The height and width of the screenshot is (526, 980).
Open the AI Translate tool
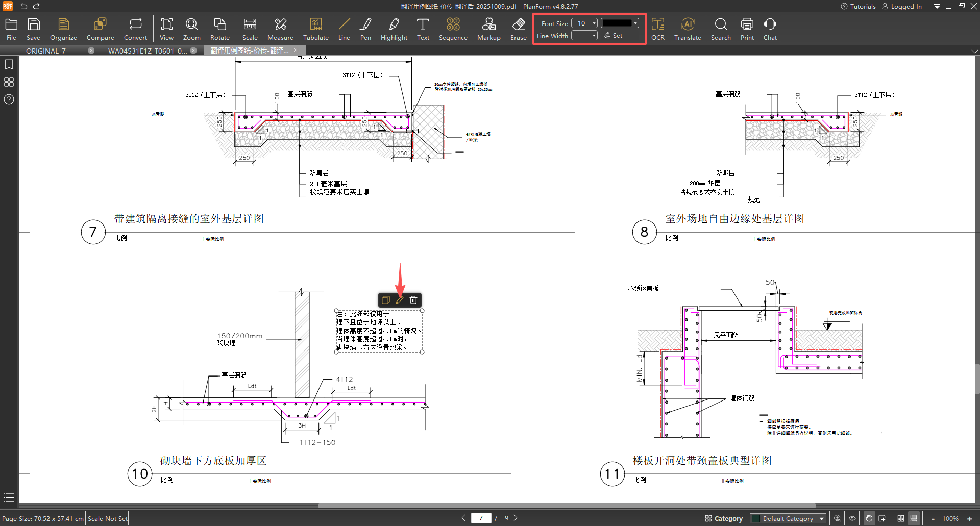(x=687, y=29)
